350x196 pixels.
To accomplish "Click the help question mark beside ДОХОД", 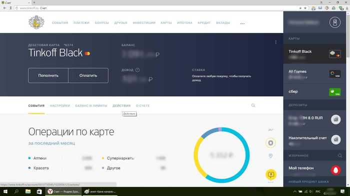I will click(x=137, y=70).
